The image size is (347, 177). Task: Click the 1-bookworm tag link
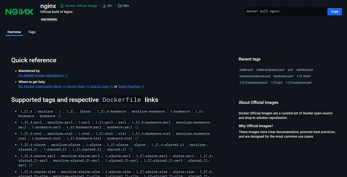pyautogui.click(x=180, y=111)
